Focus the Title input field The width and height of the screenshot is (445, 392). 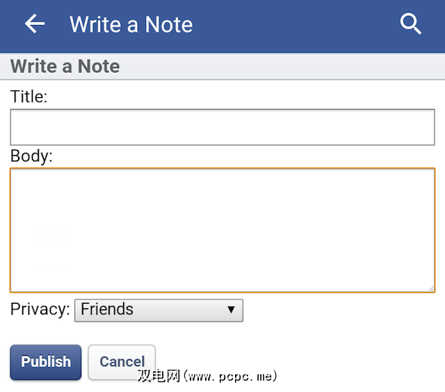tap(222, 127)
